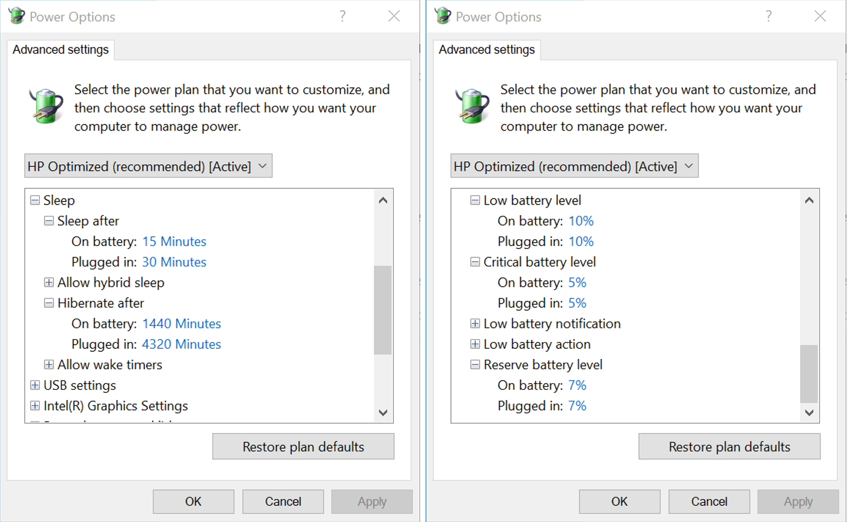Screen dimensions: 847x522
Task: Click large battery plug icon in left window
Action: point(46,105)
